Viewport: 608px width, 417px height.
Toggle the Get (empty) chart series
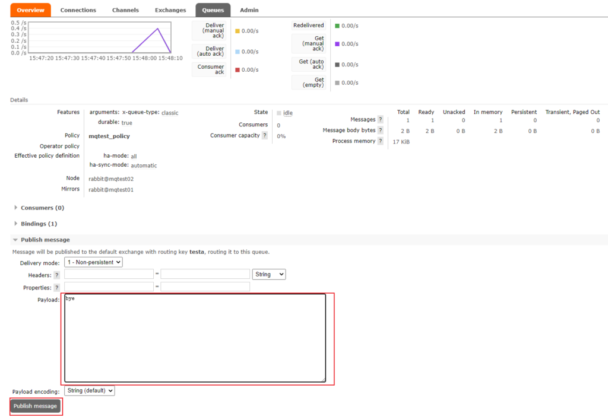pos(309,83)
